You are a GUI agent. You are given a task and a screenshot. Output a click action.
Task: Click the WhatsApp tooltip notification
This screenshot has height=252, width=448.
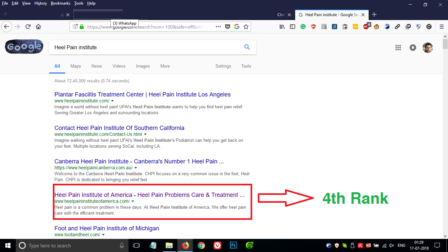pyautogui.click(x=125, y=23)
